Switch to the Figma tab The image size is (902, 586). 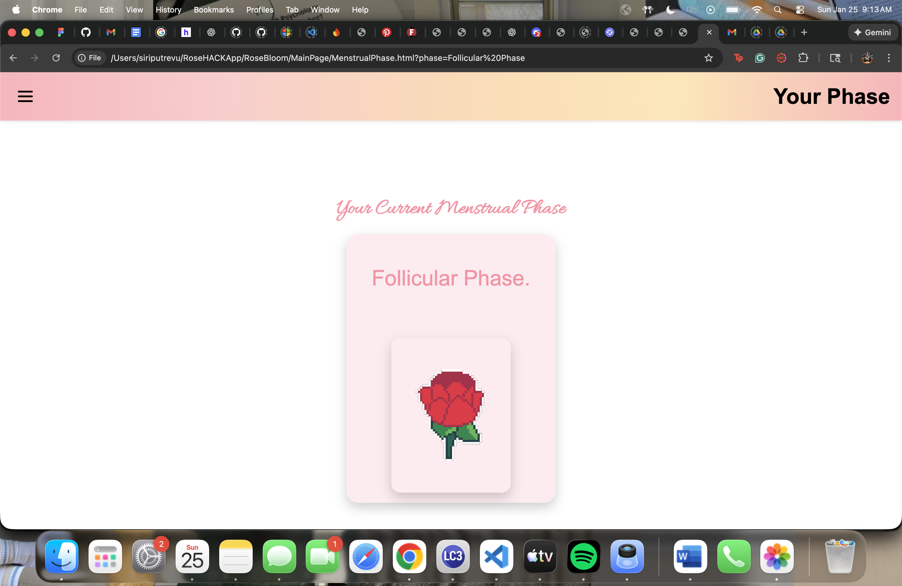point(61,33)
